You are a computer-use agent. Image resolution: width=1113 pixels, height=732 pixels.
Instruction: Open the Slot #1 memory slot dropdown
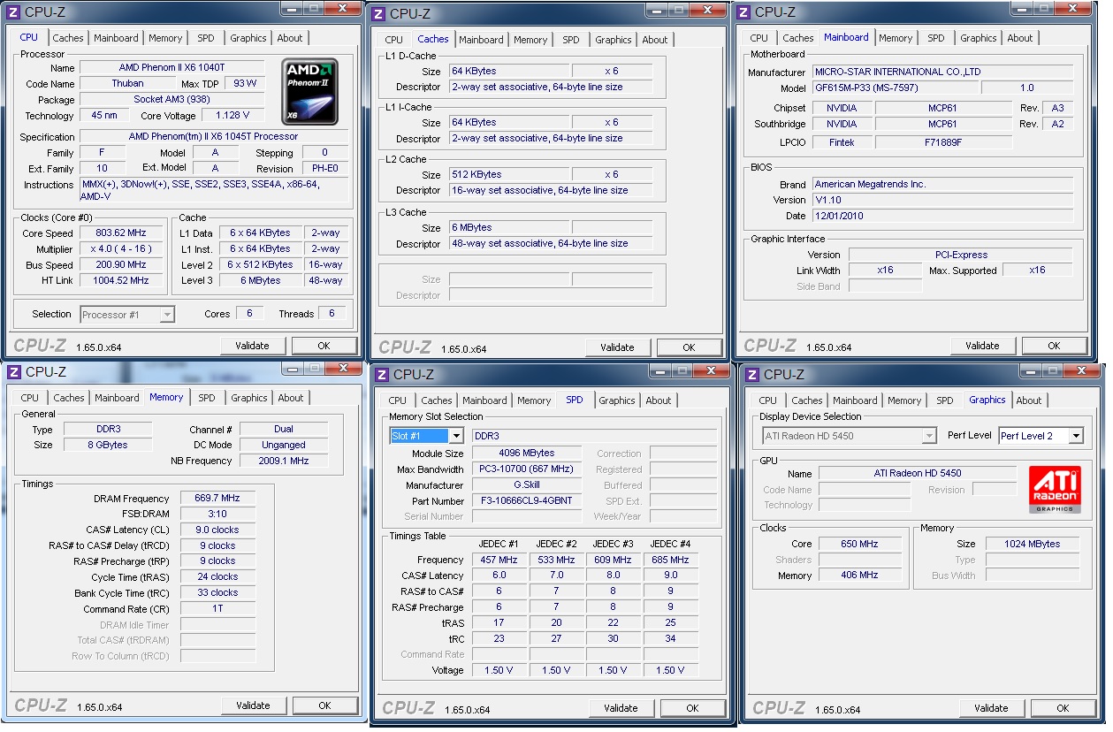[456, 436]
